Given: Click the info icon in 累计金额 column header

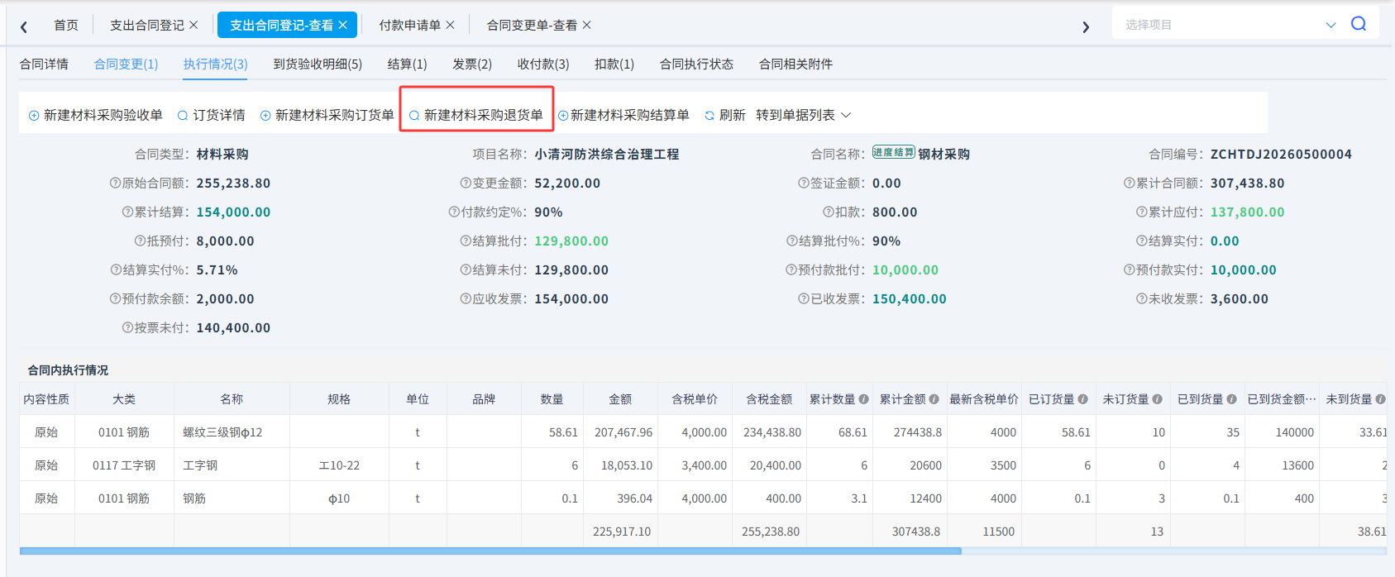Looking at the screenshot, I should point(934,399).
